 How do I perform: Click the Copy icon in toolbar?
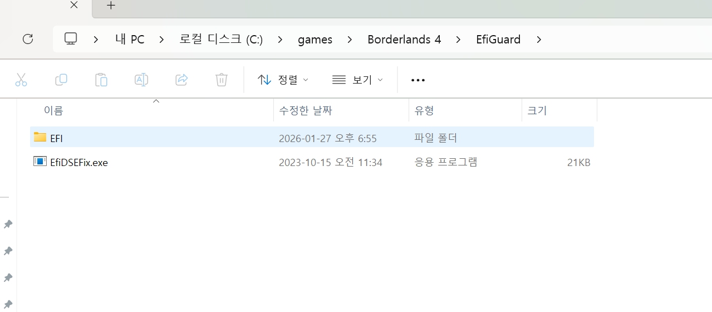click(x=61, y=80)
